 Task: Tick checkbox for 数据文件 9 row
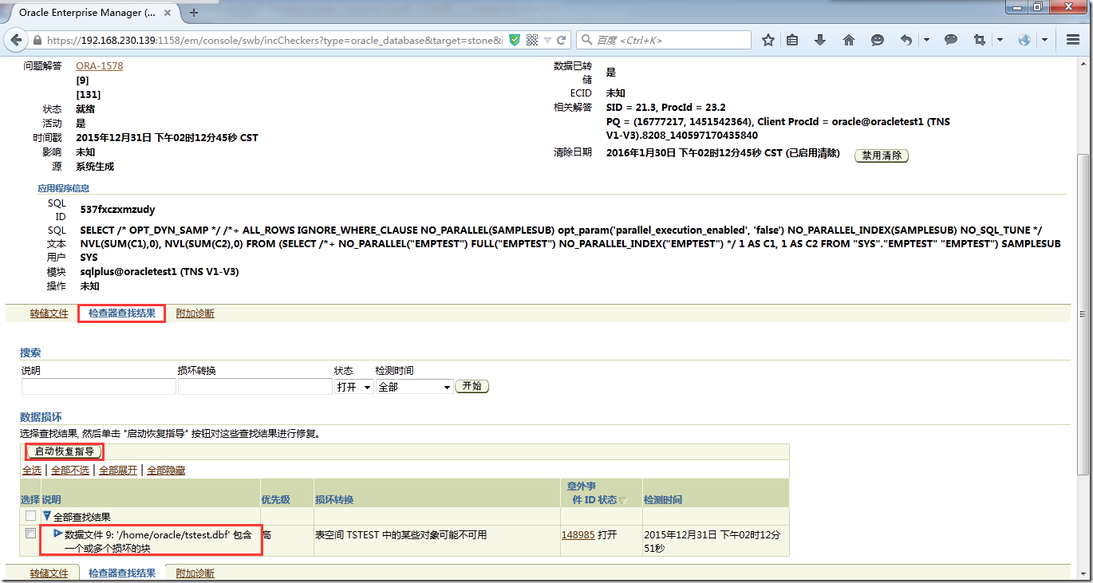pos(31,533)
